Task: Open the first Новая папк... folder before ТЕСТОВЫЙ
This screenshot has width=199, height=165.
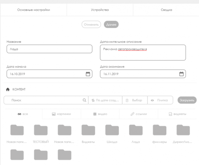Action: click(17, 130)
